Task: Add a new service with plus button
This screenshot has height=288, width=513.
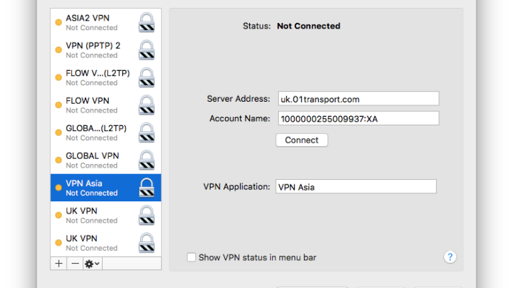Action: pyautogui.click(x=59, y=264)
